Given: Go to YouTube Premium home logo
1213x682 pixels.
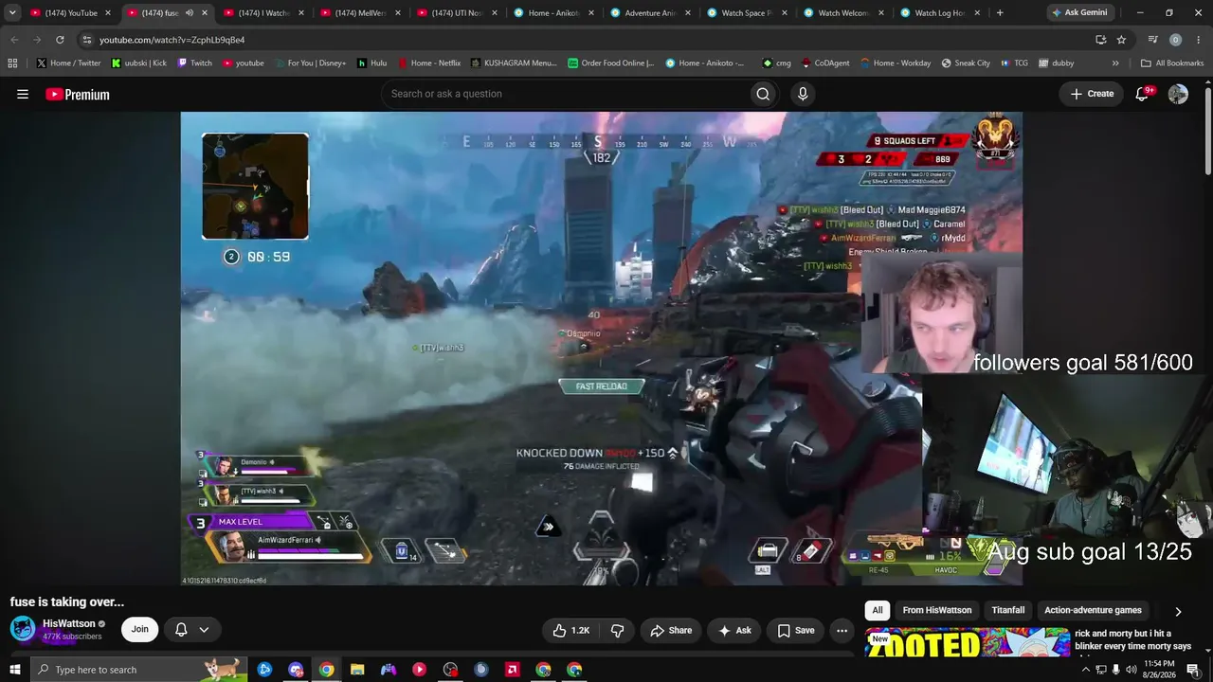Looking at the screenshot, I should click(x=78, y=94).
